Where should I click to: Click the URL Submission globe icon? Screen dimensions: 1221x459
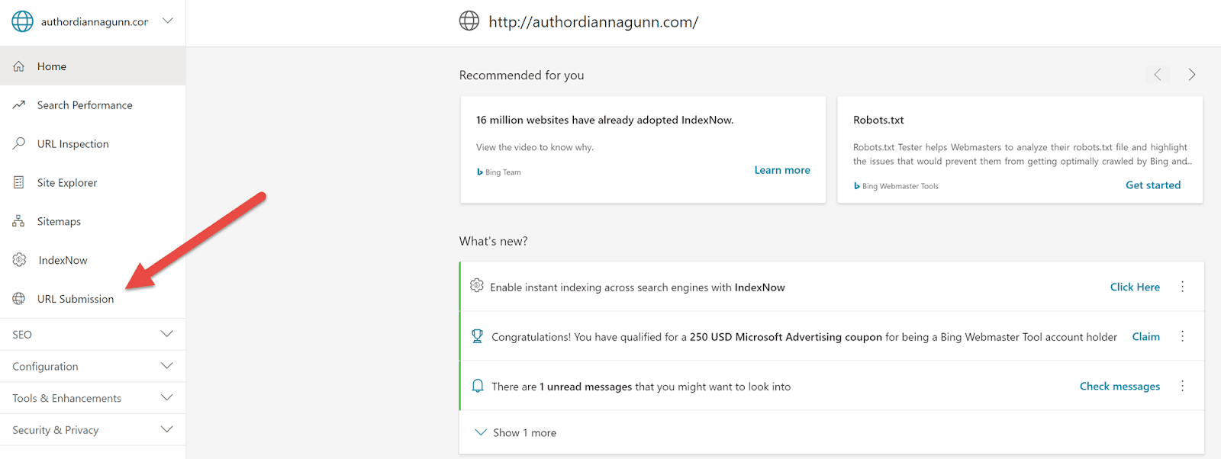[x=19, y=299]
